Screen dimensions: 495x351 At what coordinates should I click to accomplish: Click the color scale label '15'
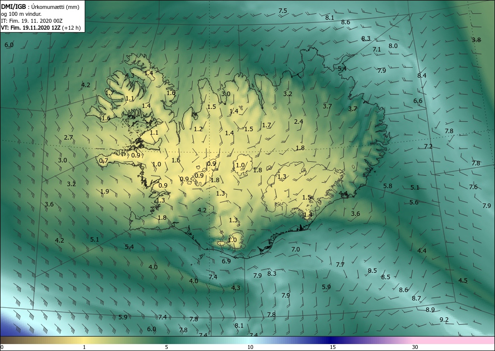pyautogui.click(x=333, y=347)
